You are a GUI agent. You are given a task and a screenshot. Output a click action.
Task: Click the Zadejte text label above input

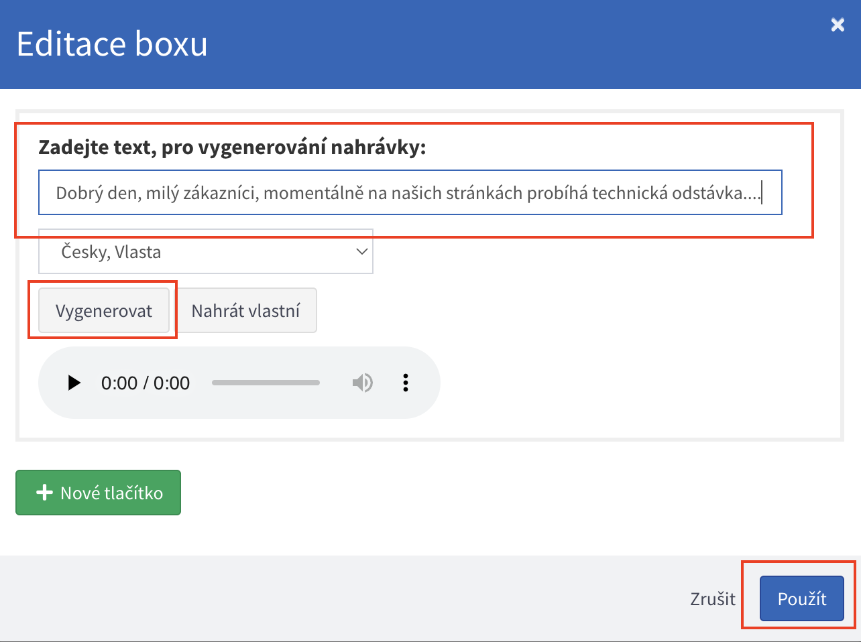click(232, 147)
